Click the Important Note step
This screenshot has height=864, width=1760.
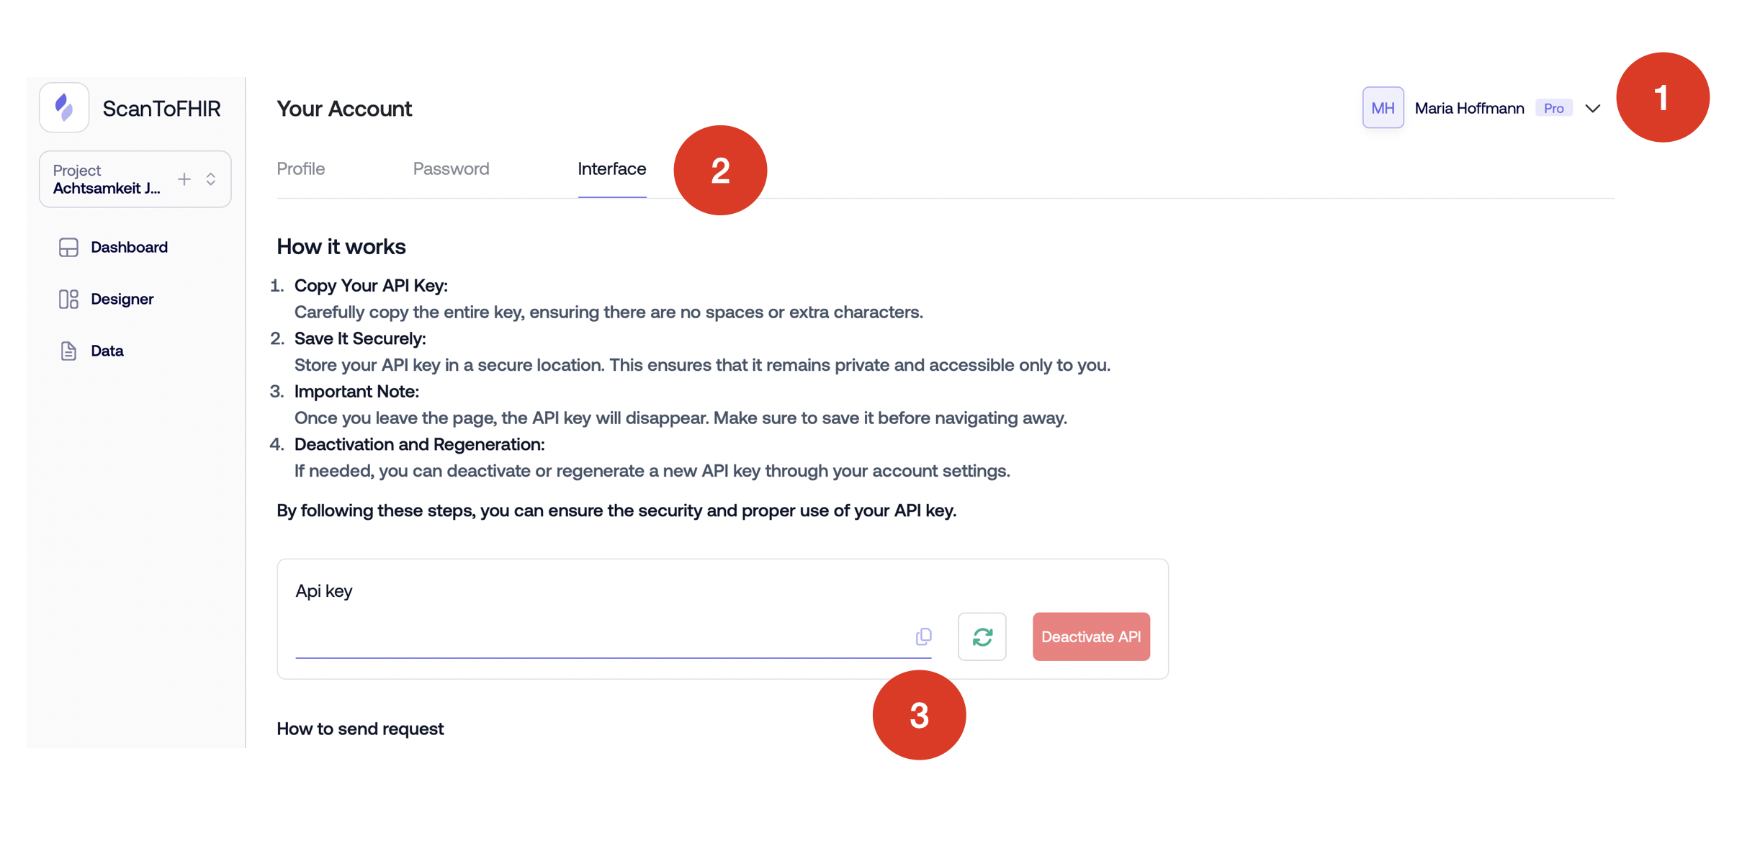tap(356, 392)
